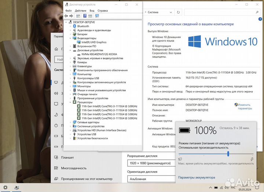This screenshot has height=192, width=264.
Task: Click the network Wi-Fi icon in system tray
Action: 221,188
